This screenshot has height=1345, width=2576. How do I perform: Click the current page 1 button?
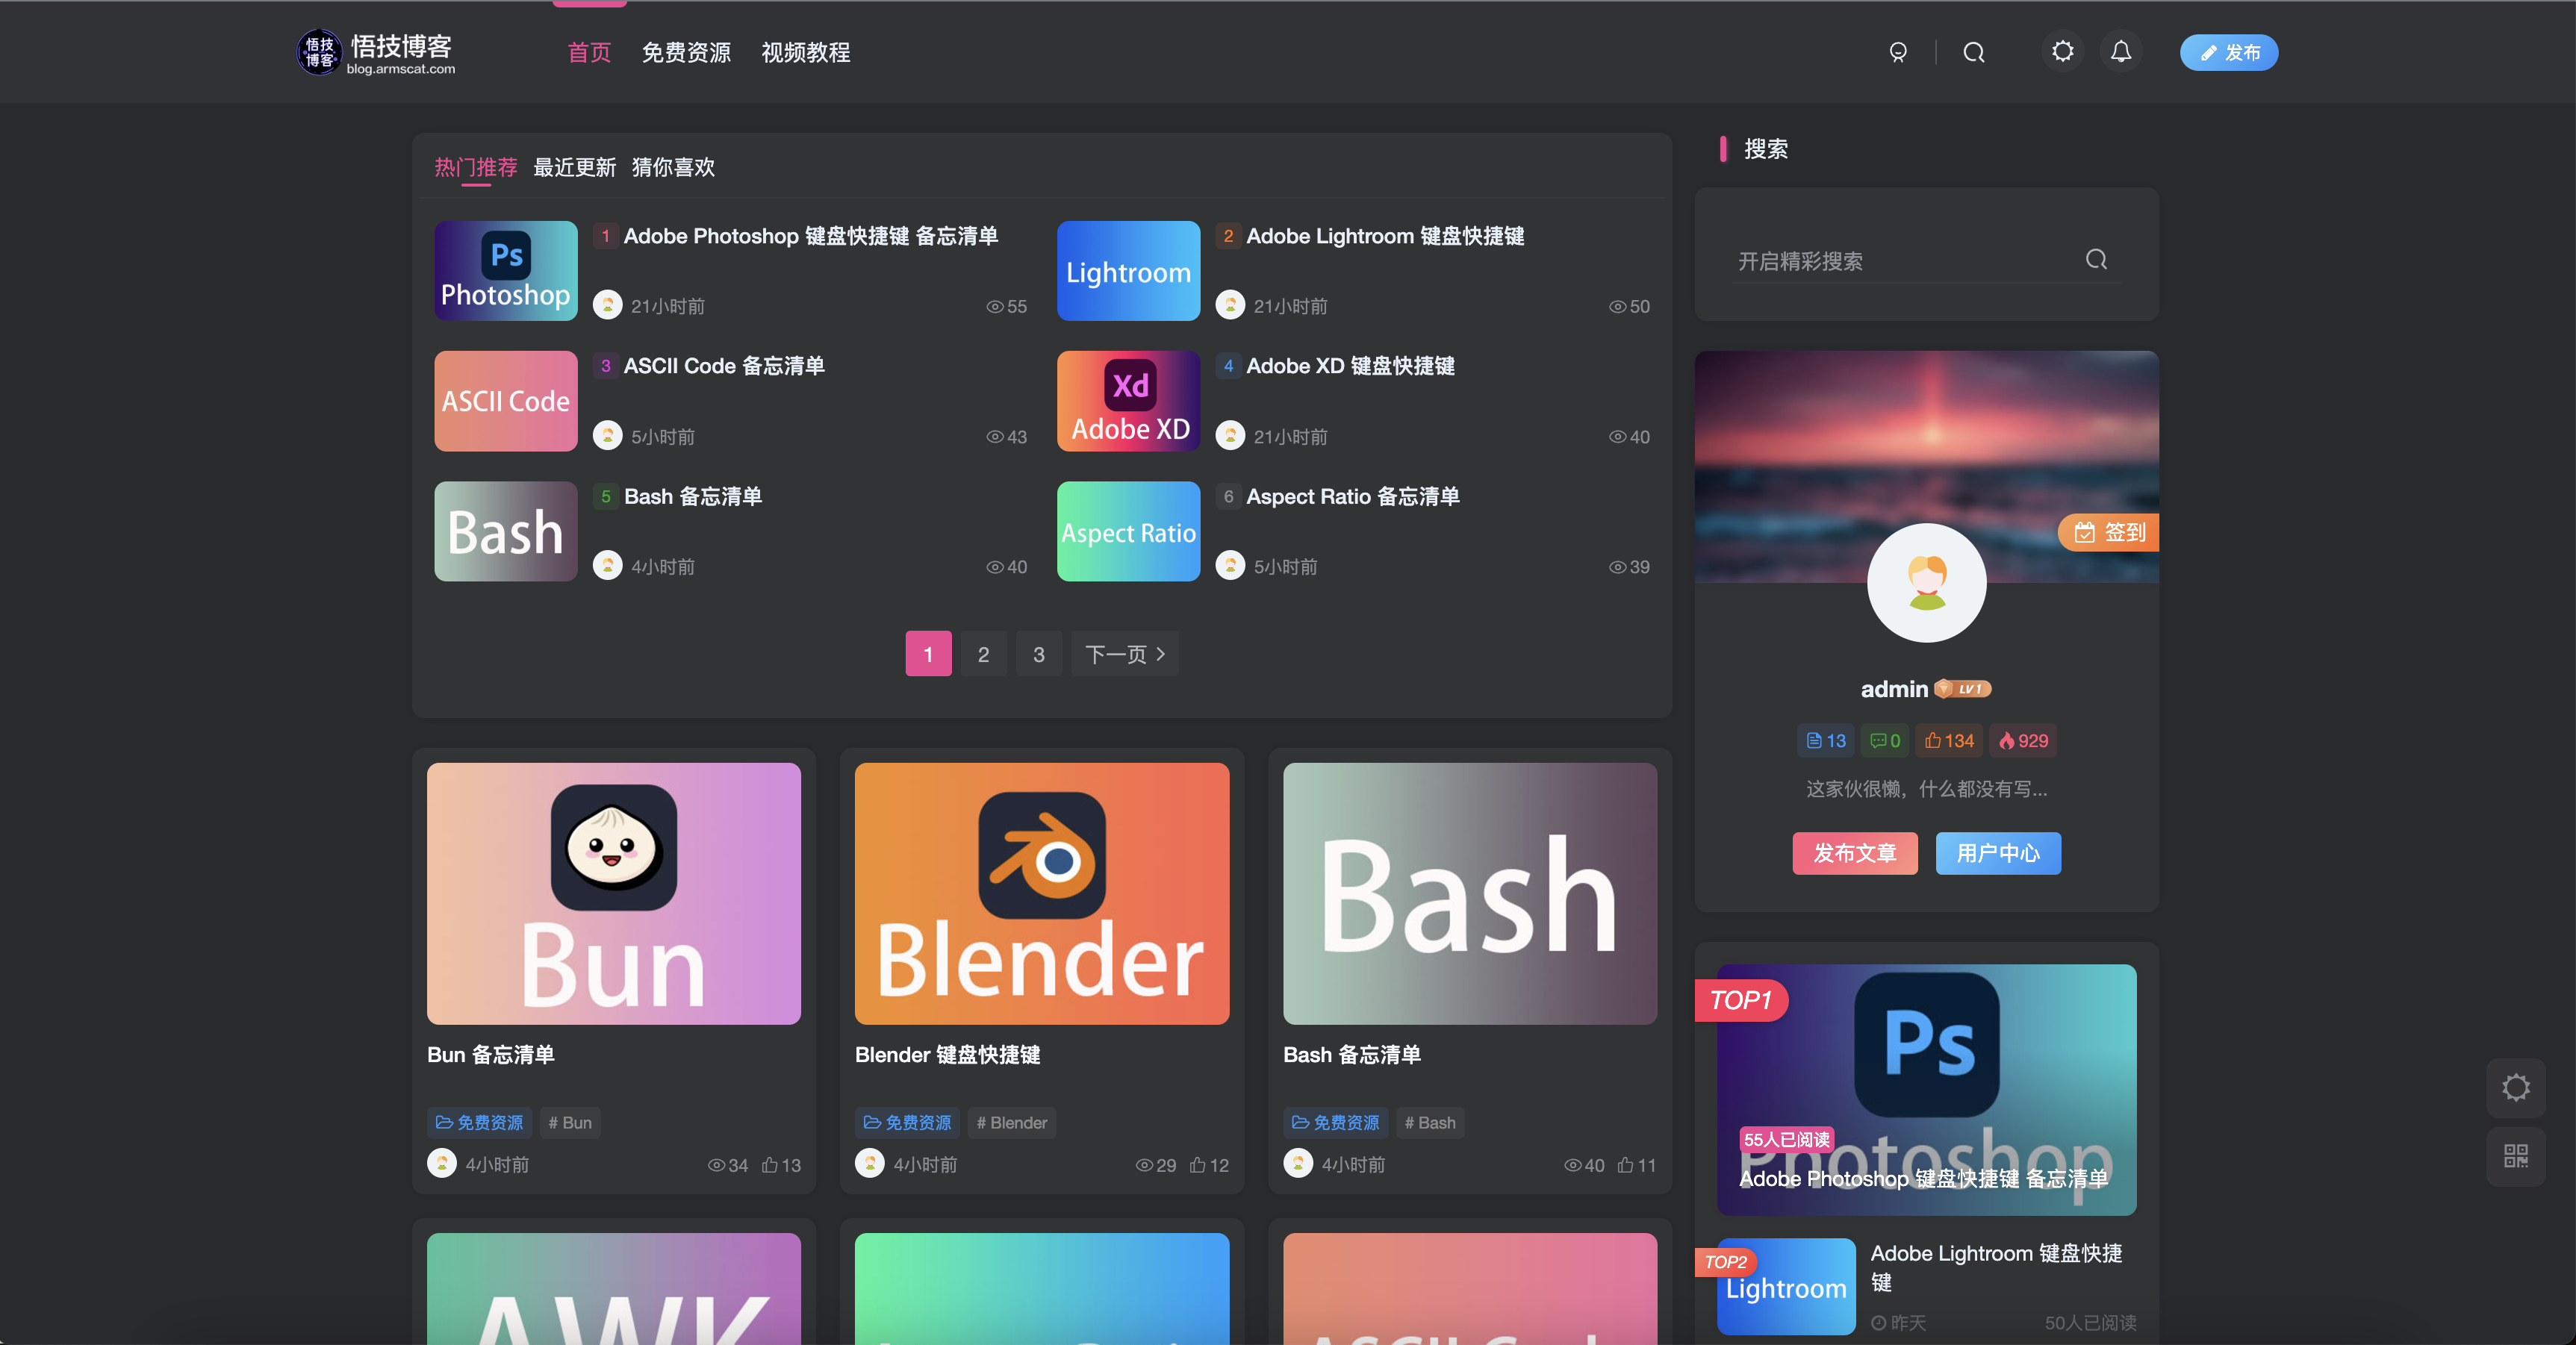pos(928,654)
